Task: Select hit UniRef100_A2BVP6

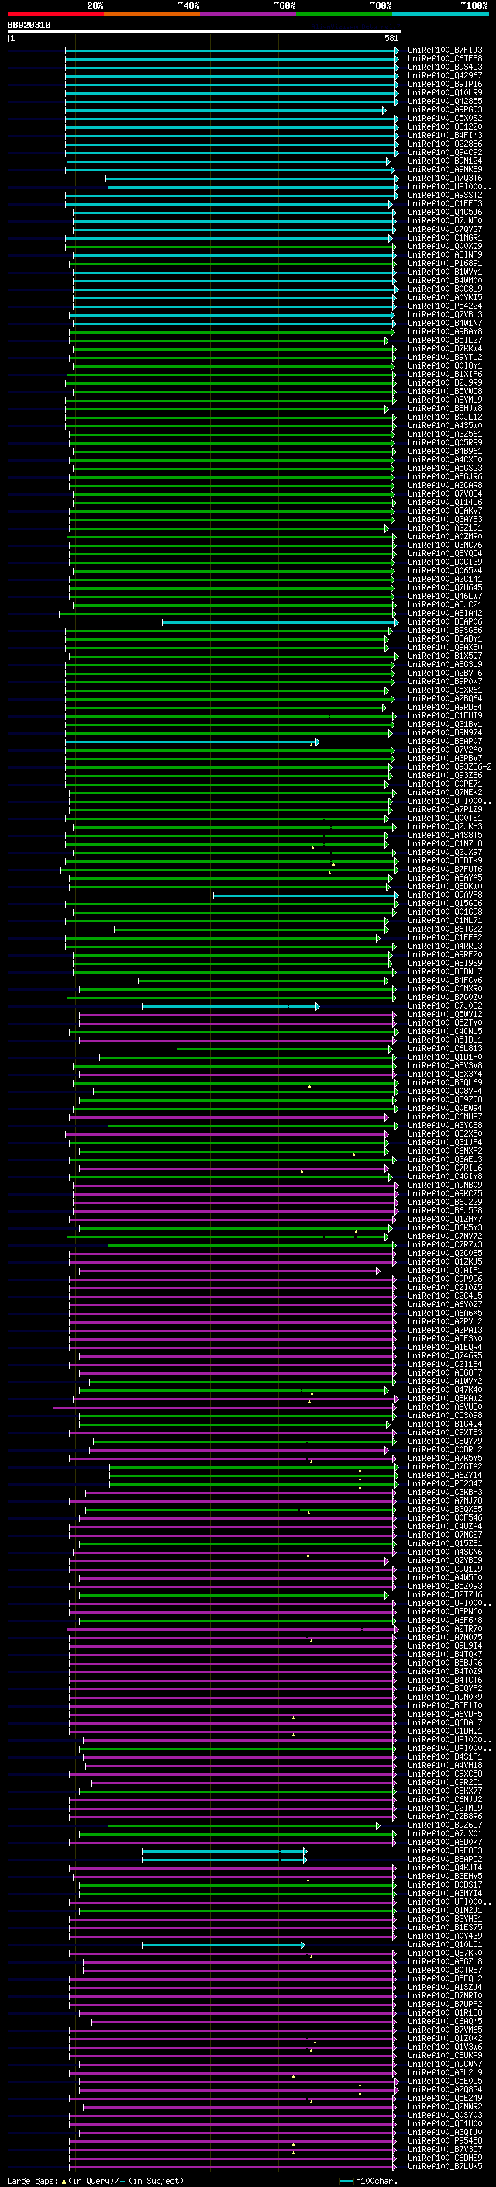Action: (x=445, y=673)
